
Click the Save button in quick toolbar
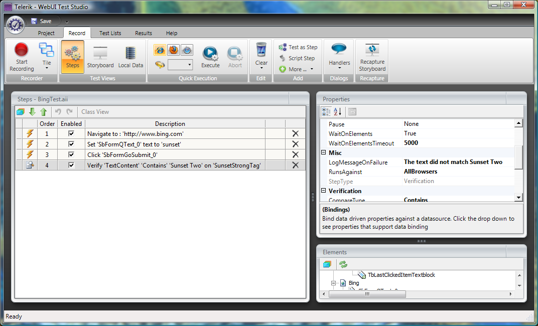point(42,21)
